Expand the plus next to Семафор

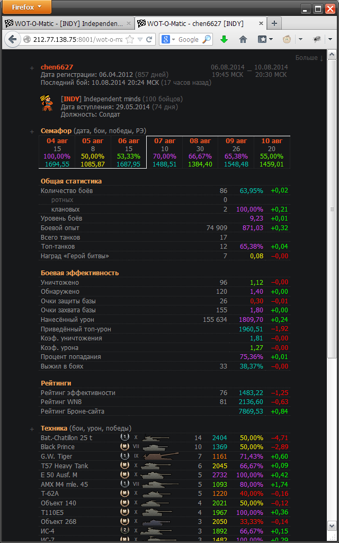(32, 131)
